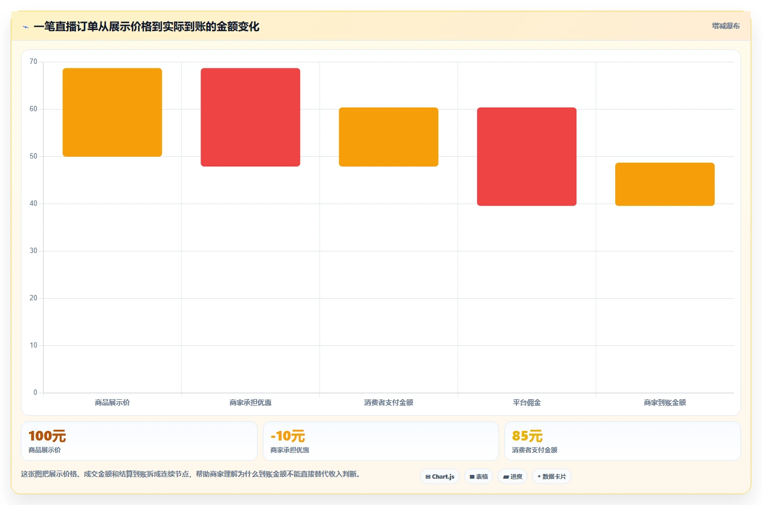
Task: Select the 进度 tag chip
Action: (512, 477)
